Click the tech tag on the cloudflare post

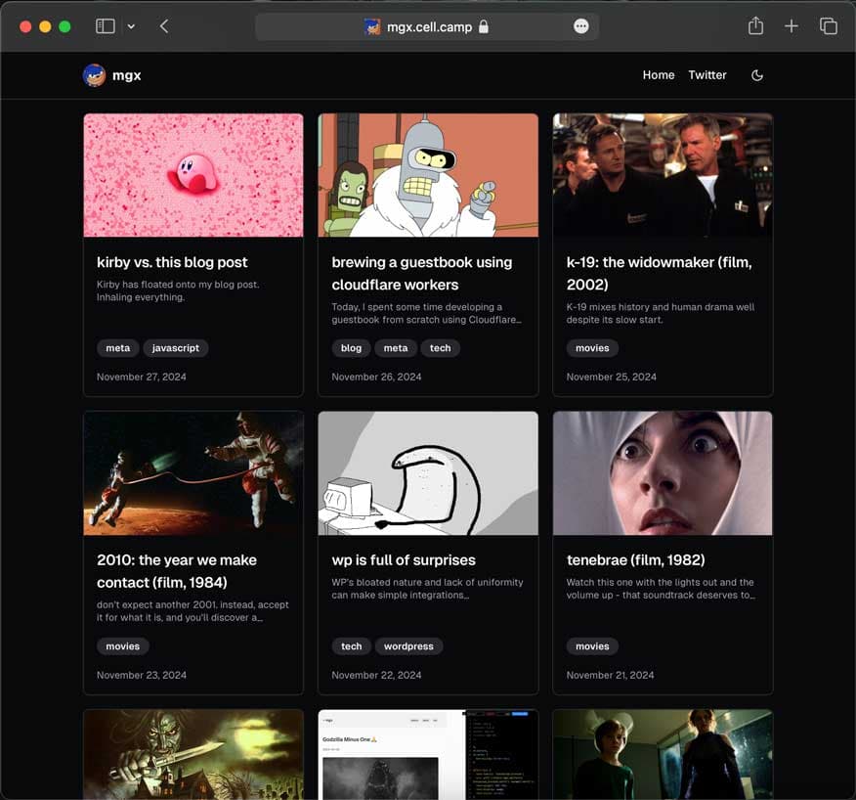pyautogui.click(x=441, y=347)
